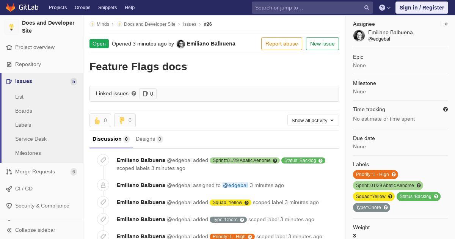Click the Minds breadcrumb icon
Viewport: 455px width, 239px height.
pos(92,24)
